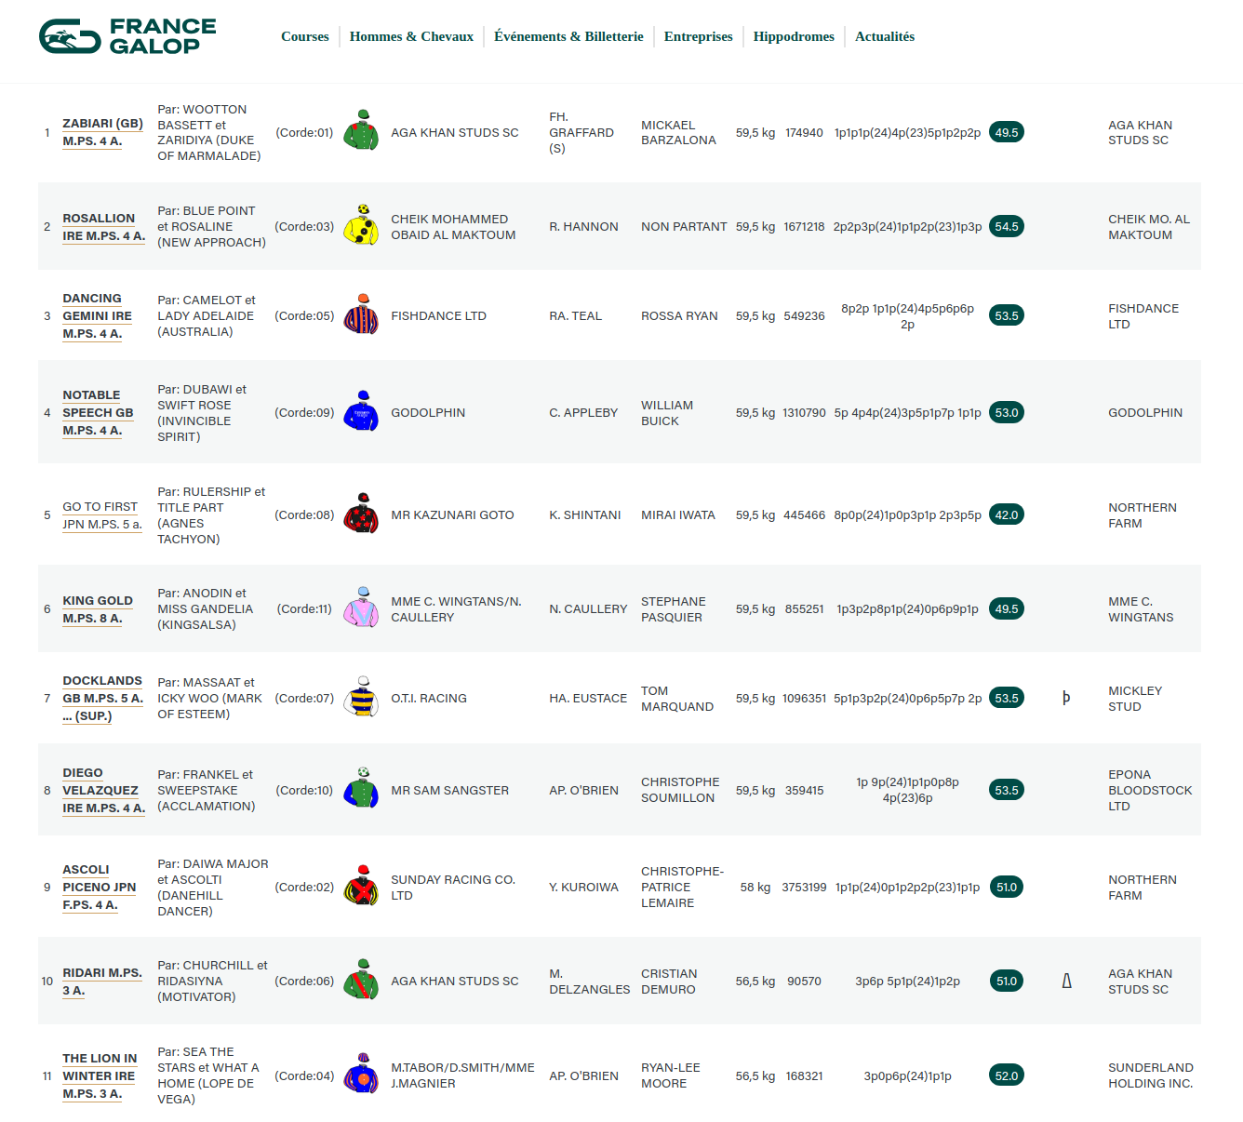Click jockey name CRISTIAN DEMURO
1243x1122 pixels.
point(669,981)
